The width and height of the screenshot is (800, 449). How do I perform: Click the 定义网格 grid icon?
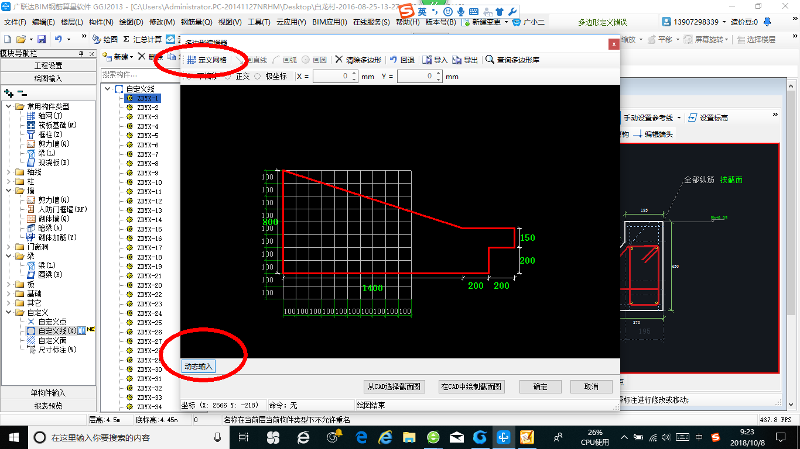192,60
